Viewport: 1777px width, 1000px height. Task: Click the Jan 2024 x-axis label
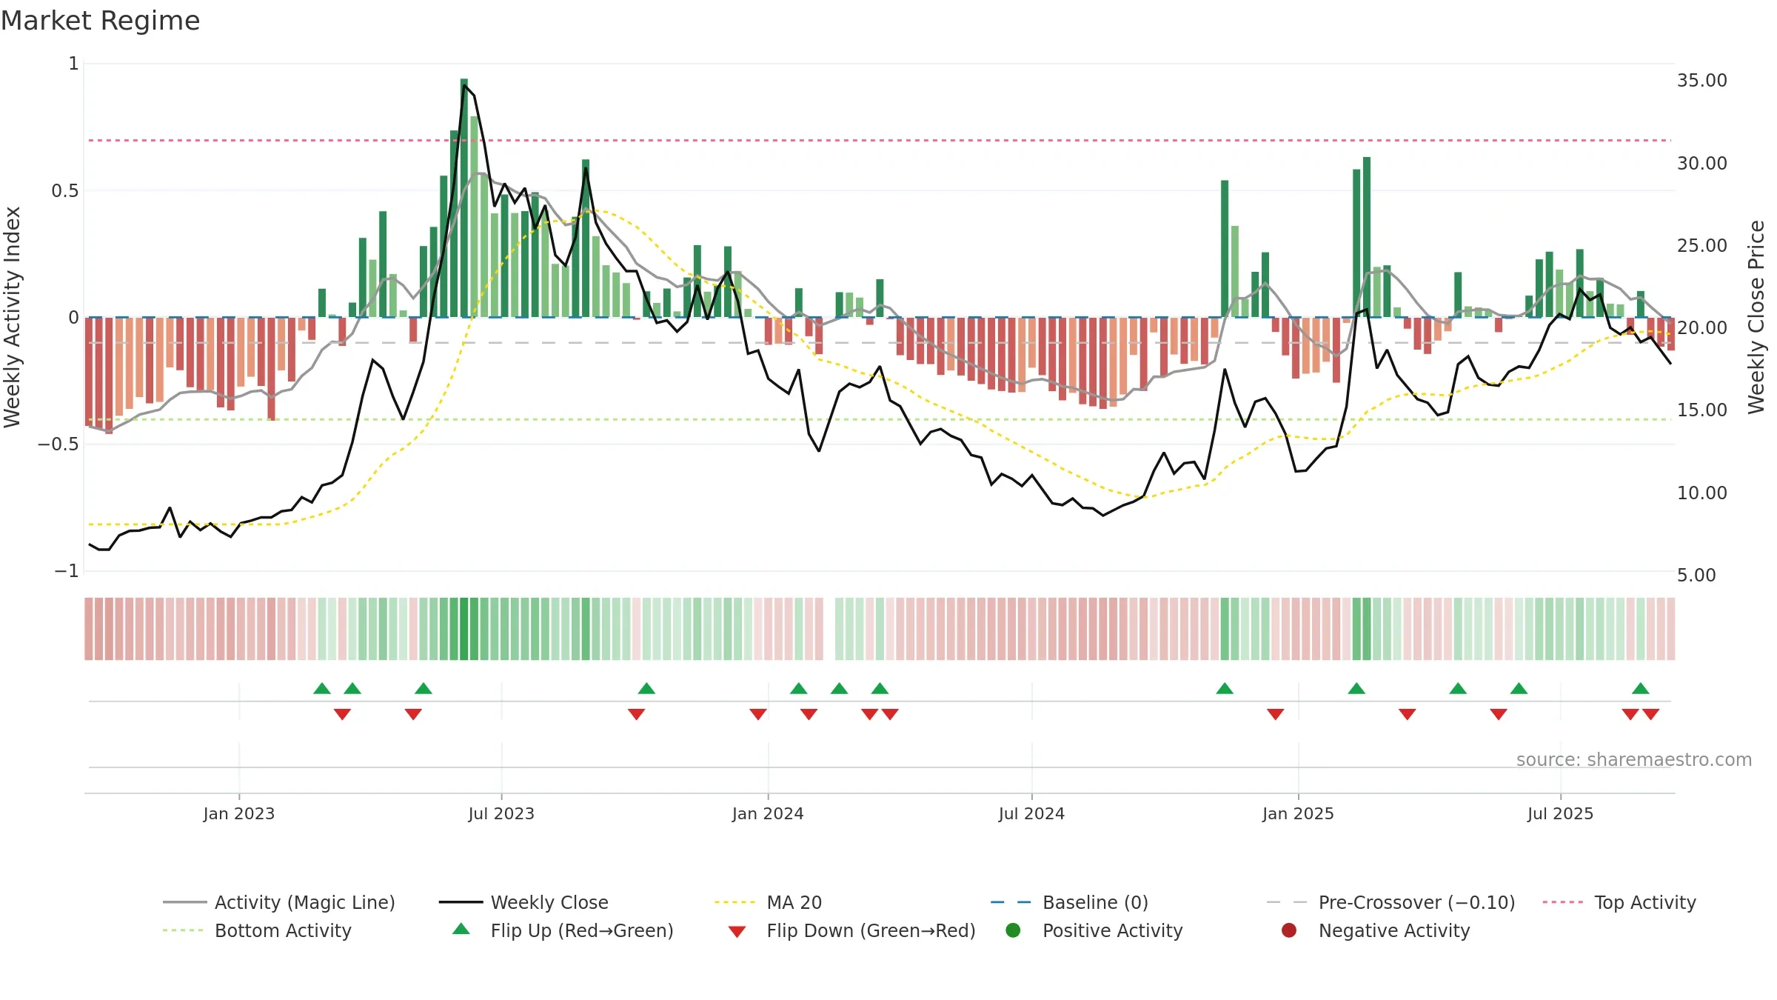[x=768, y=813]
